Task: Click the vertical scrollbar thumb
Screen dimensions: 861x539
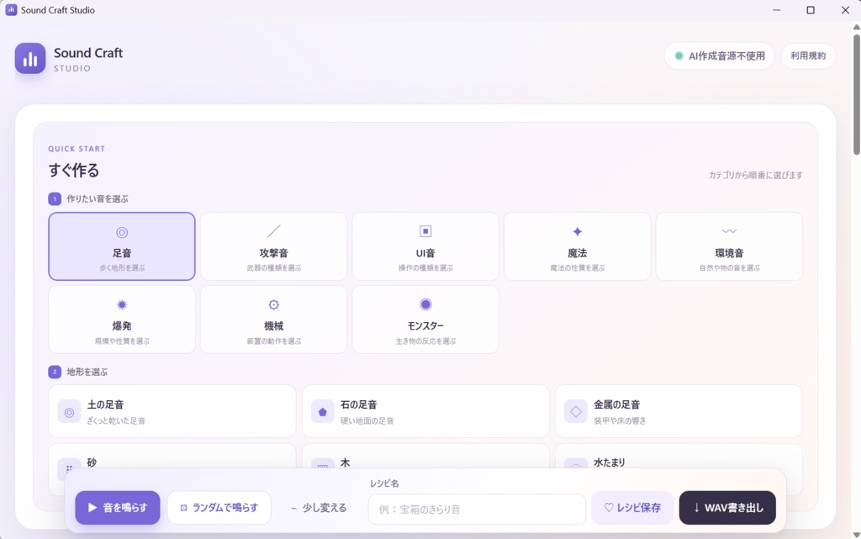Action: click(856, 94)
